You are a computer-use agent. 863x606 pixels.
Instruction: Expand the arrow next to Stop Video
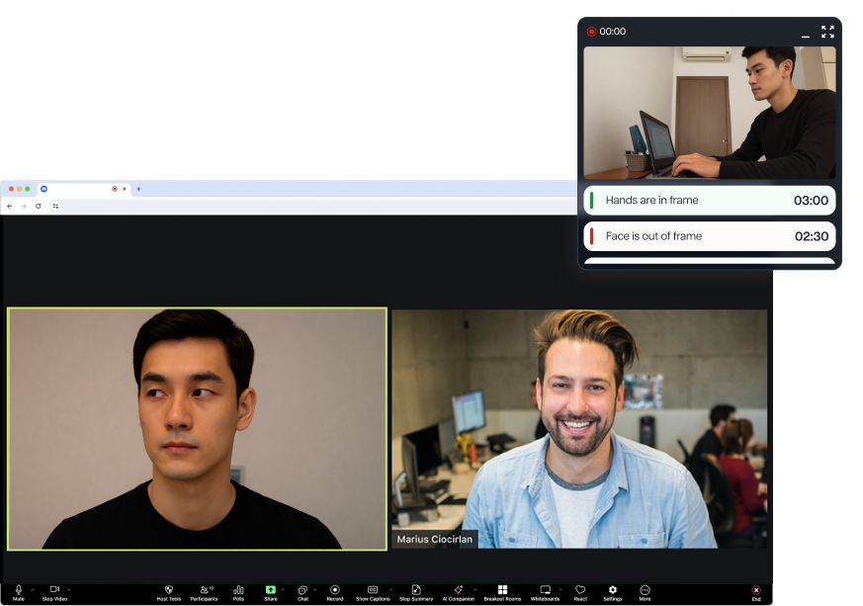coord(69,589)
